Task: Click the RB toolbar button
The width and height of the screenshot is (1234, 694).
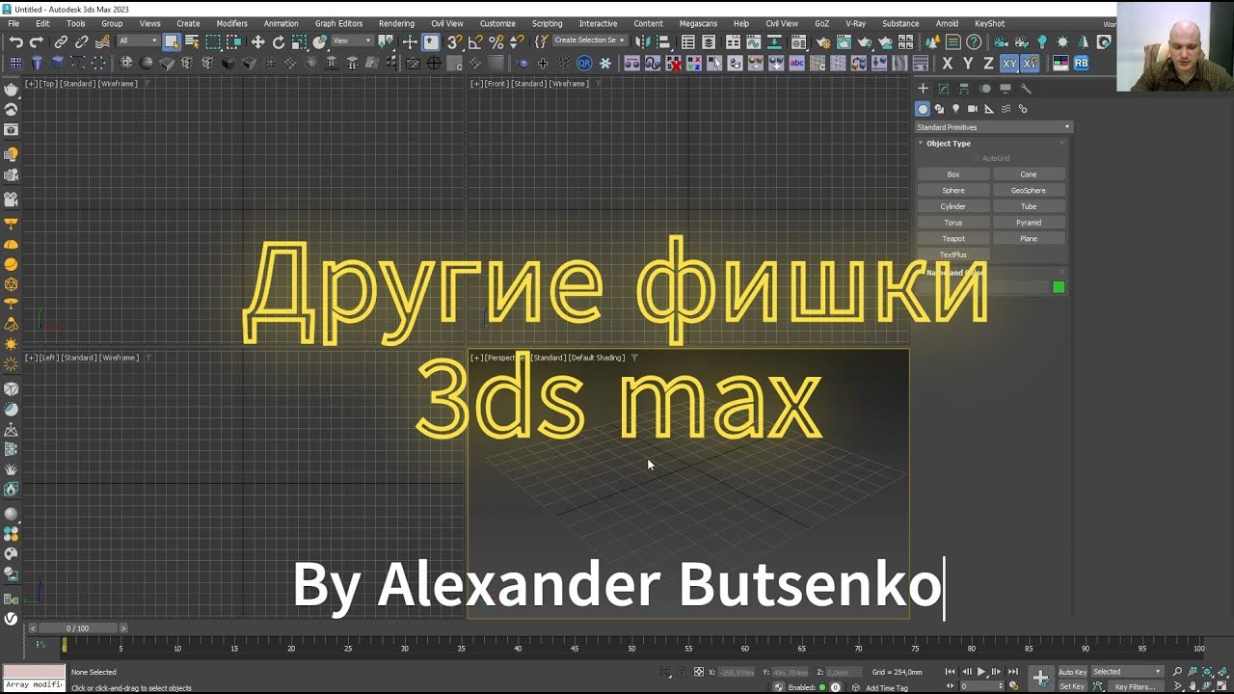Action: 1082,64
